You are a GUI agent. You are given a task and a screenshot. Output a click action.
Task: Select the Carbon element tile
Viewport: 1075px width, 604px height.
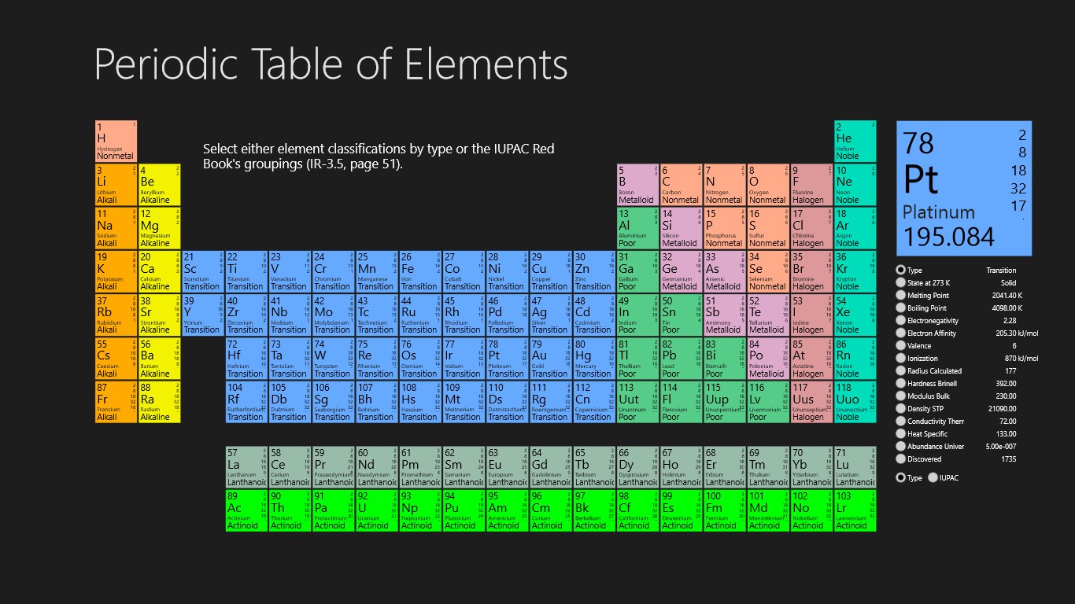681,185
